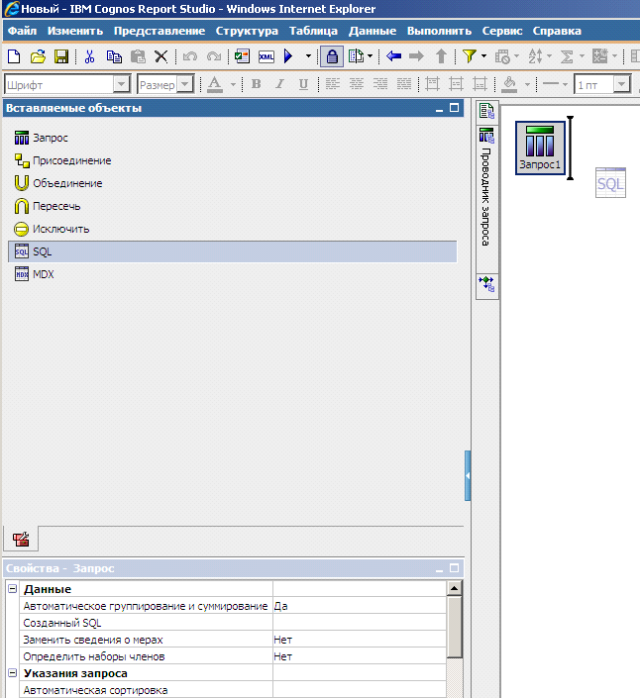This screenshot has height=698, width=640.
Task: Select the Объединение insertable object
Action: click(66, 183)
